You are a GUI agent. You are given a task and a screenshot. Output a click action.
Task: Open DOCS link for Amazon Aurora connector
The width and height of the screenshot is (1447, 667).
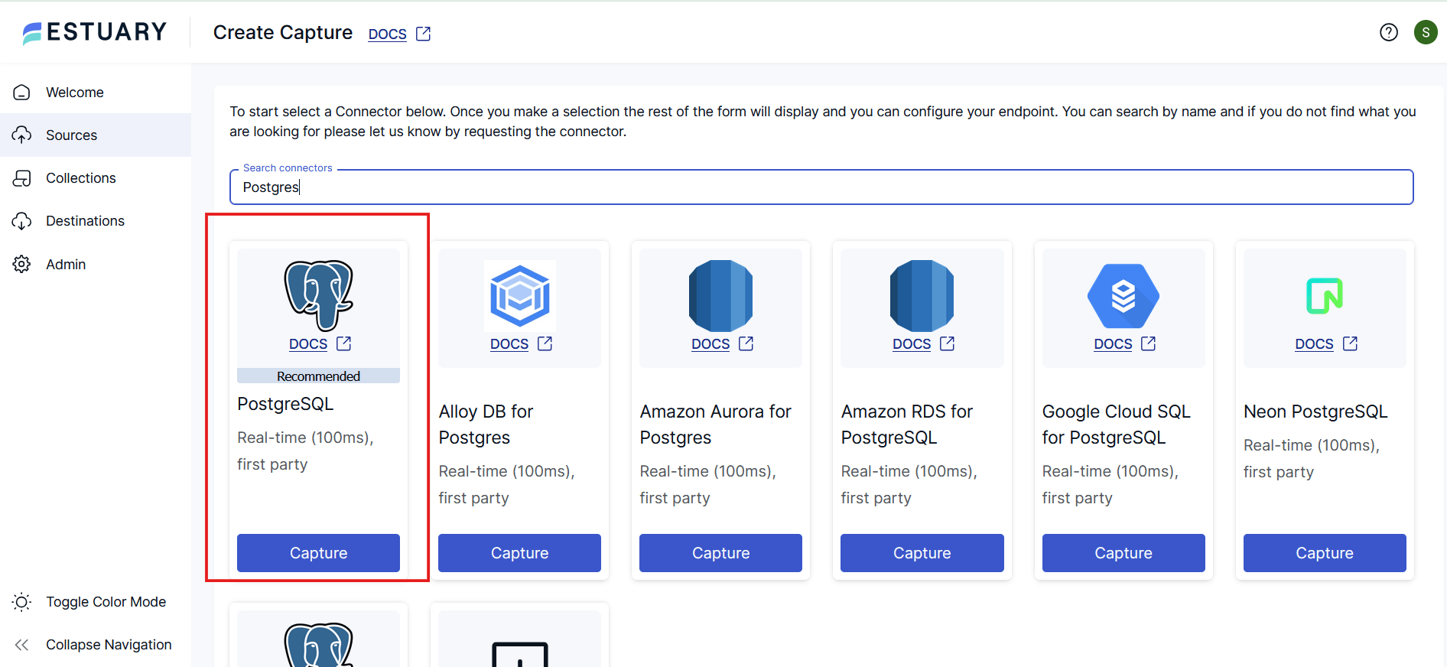[710, 344]
